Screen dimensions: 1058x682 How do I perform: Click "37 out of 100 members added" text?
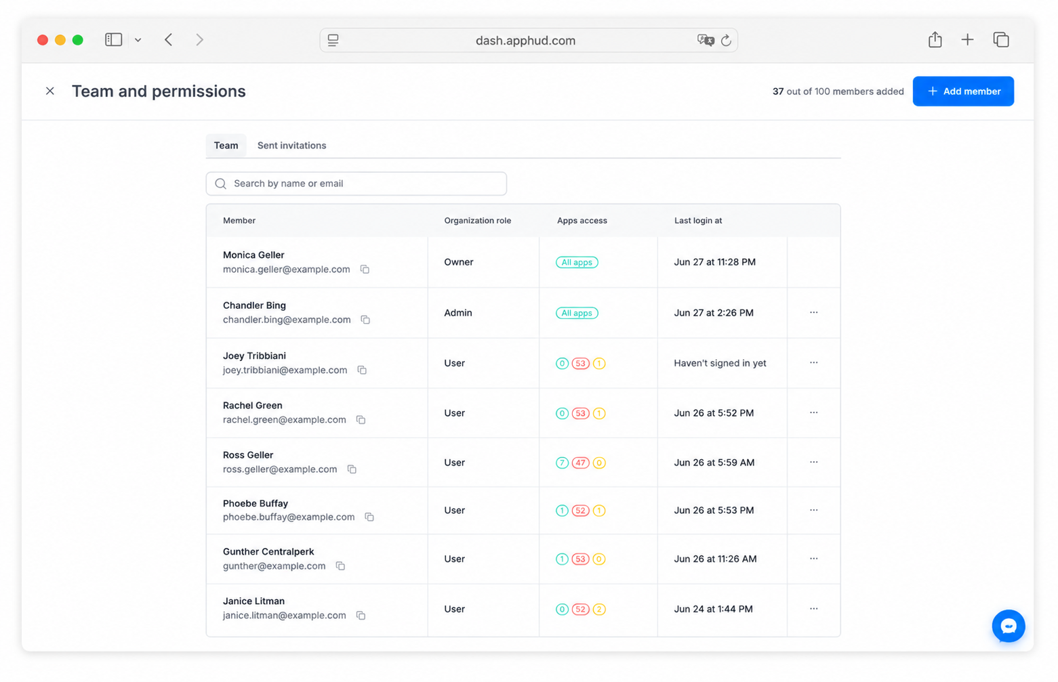838,91
